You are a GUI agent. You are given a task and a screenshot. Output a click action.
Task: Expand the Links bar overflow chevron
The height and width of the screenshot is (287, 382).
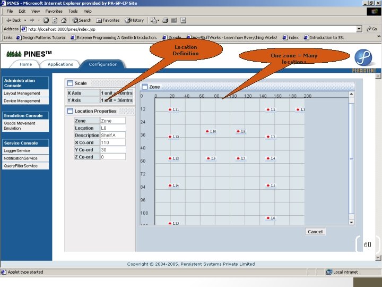point(379,37)
